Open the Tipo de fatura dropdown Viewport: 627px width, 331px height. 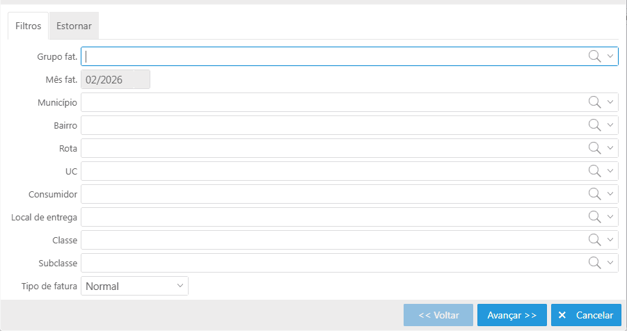pyautogui.click(x=135, y=286)
